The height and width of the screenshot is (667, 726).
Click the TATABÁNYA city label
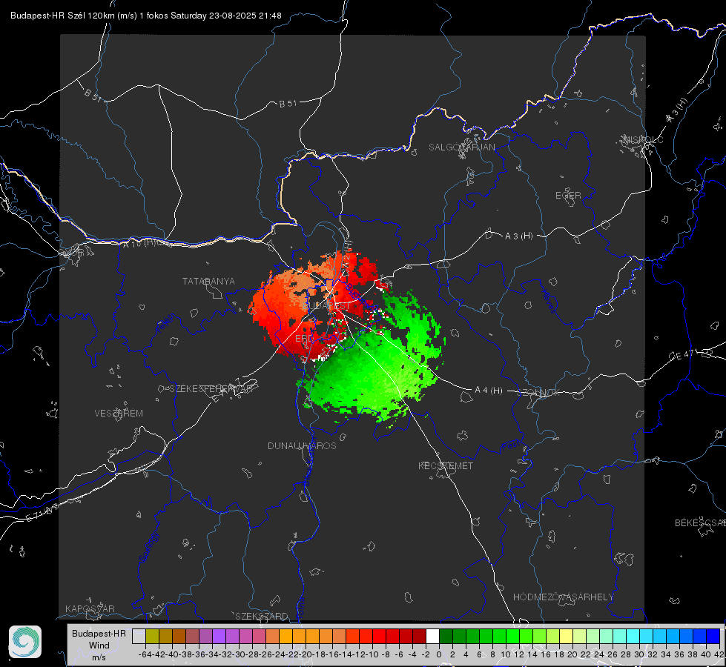coord(208,282)
